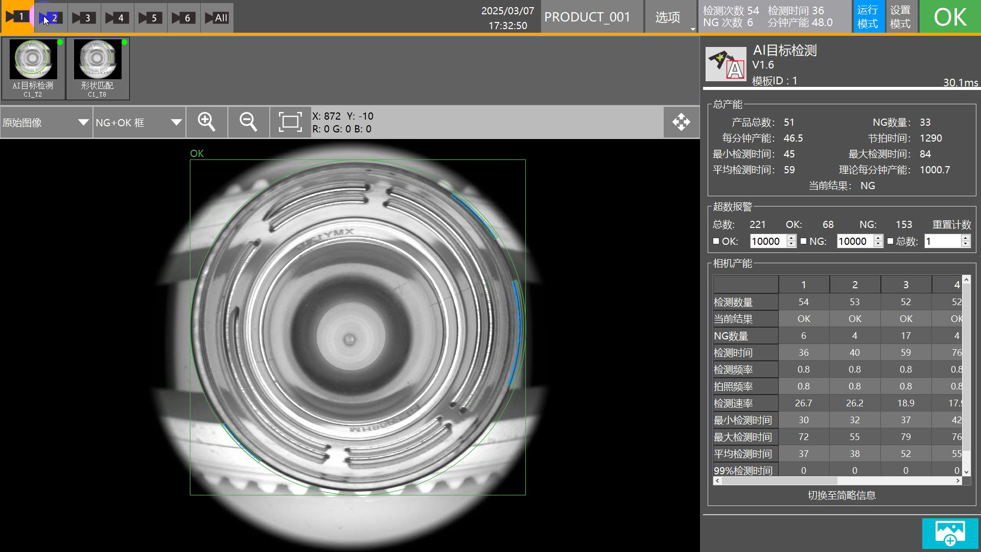The width and height of the screenshot is (981, 552).
Task: Enable the 总数 alarm checkbox
Action: tap(891, 241)
